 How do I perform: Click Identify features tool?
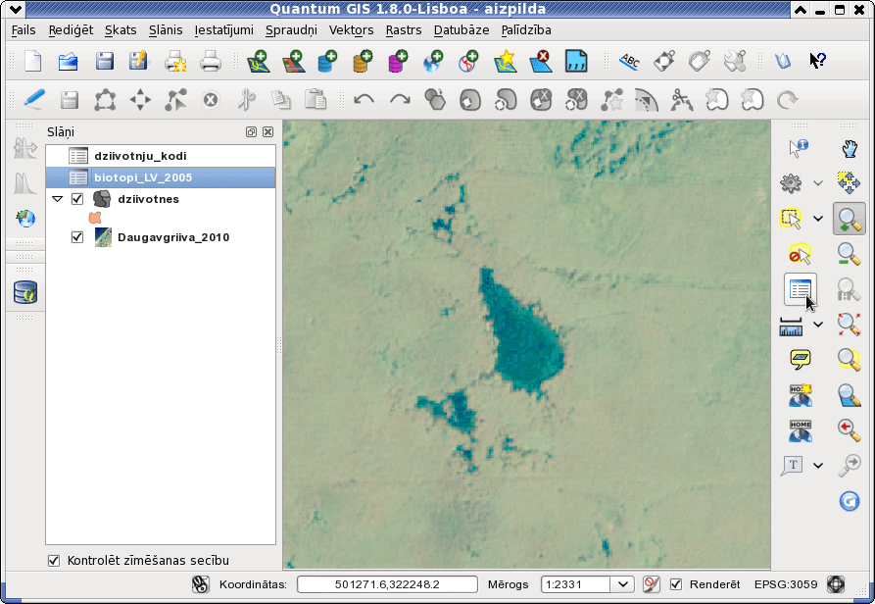point(798,148)
